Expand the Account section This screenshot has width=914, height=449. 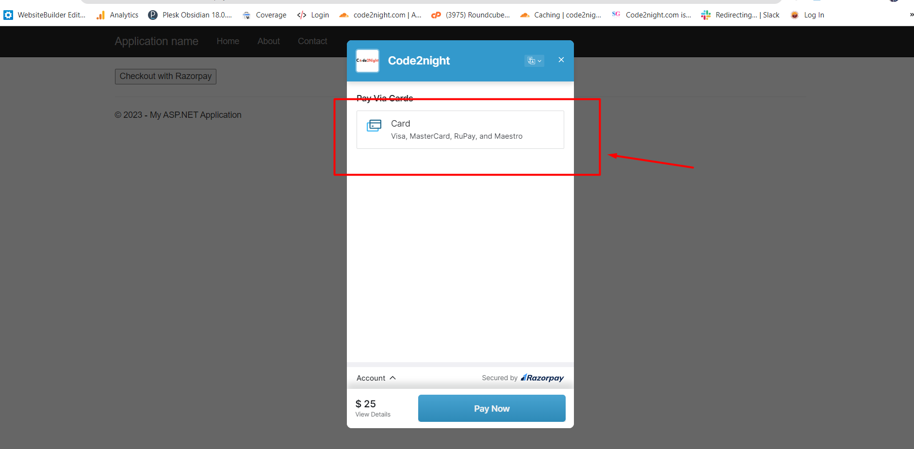click(x=376, y=378)
